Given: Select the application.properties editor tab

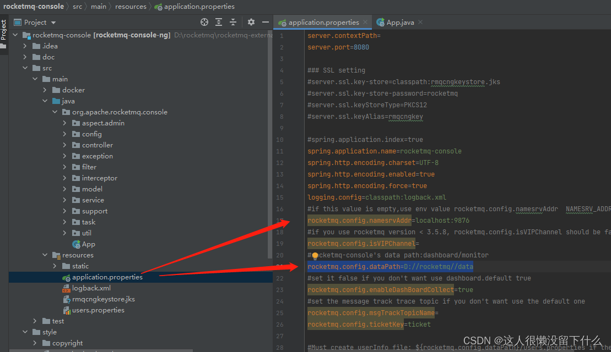Looking at the screenshot, I should pos(323,23).
